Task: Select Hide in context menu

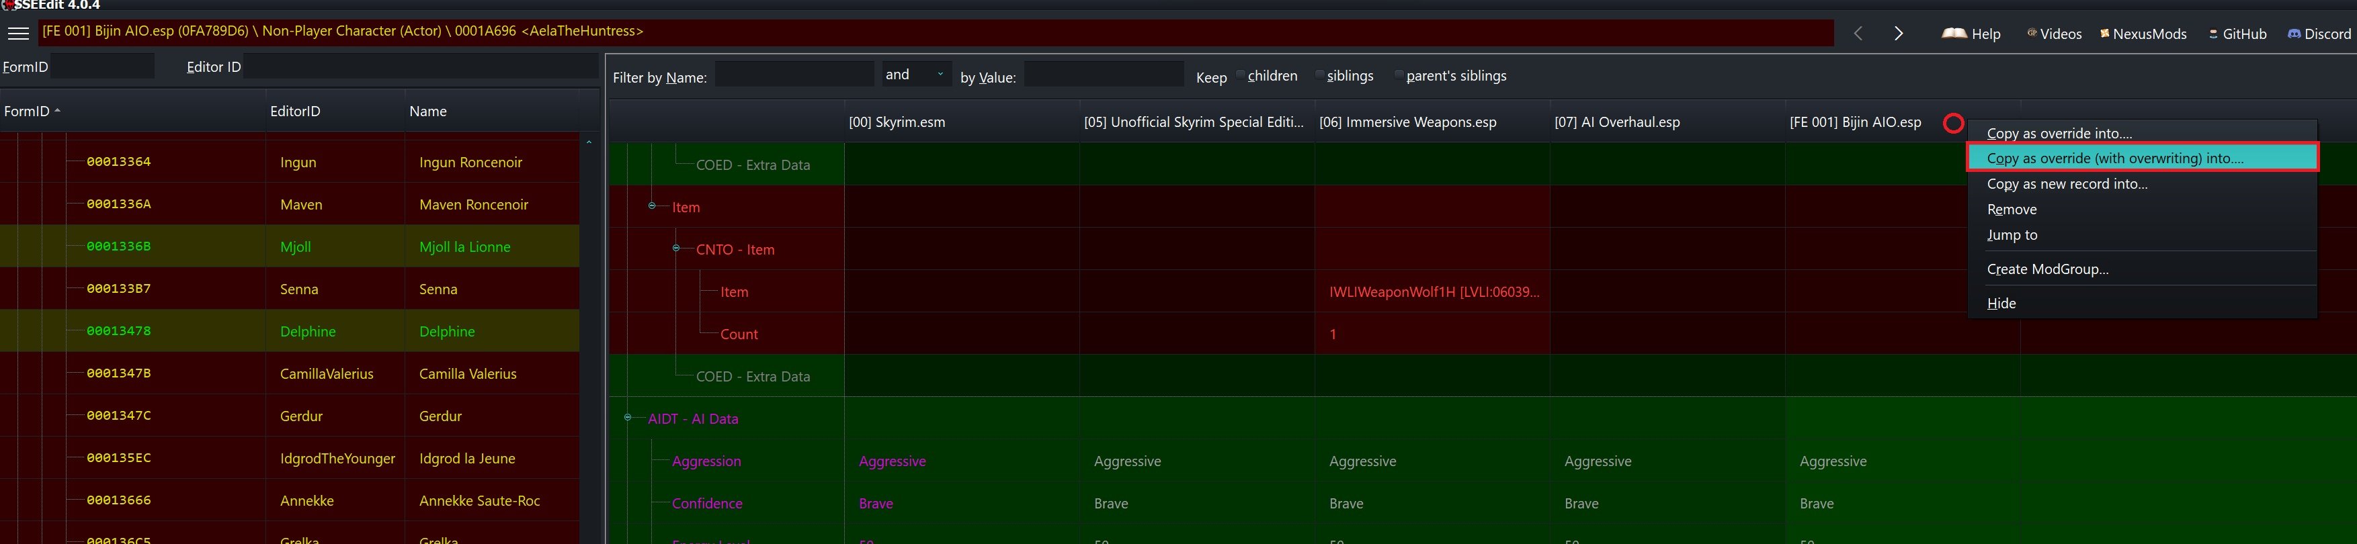Action: point(2142,303)
